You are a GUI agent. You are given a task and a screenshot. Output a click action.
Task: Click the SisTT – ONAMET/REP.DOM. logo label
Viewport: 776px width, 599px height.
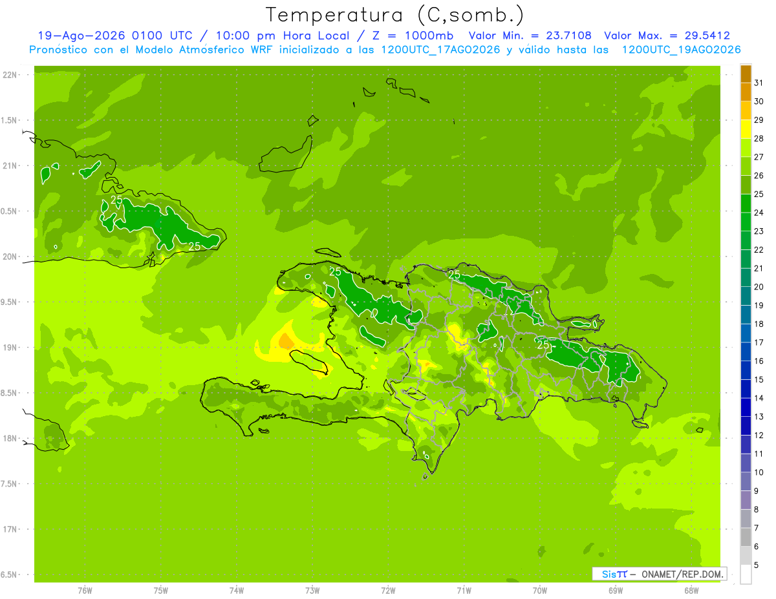pos(659,574)
